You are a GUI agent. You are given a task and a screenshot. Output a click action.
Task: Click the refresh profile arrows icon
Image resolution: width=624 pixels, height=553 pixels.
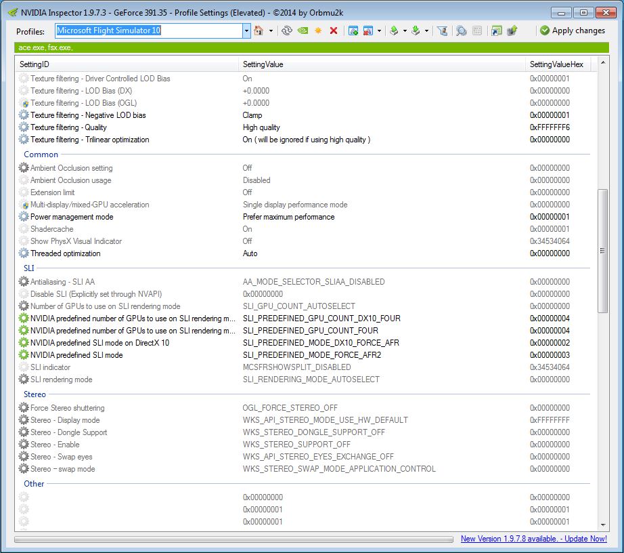(286, 30)
